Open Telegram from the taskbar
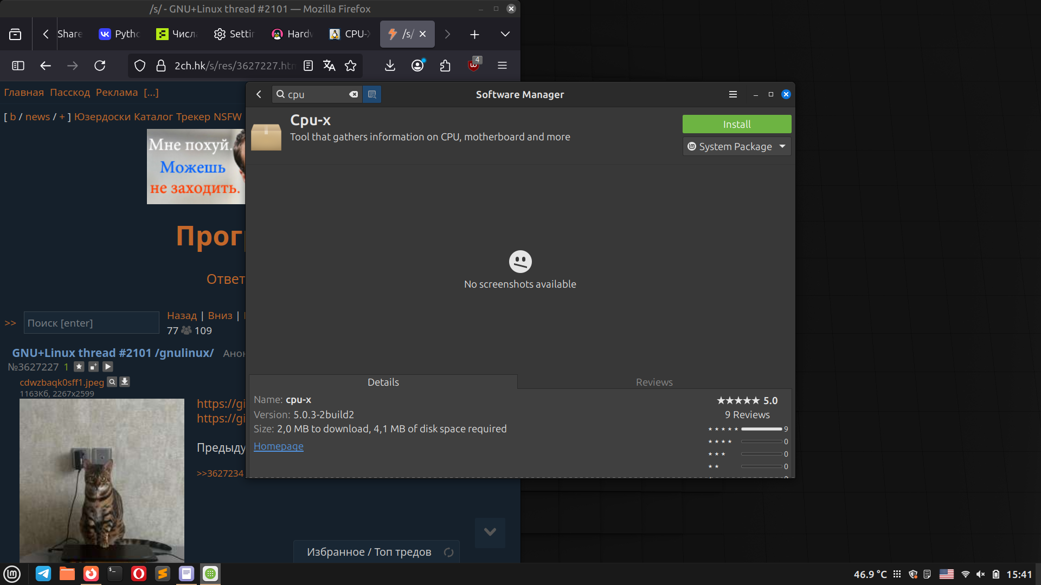1041x585 pixels. click(x=43, y=574)
